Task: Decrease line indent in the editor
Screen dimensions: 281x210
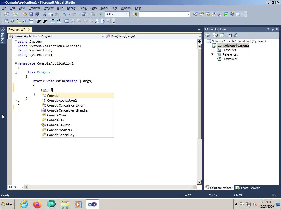Action: (x=39, y=21)
